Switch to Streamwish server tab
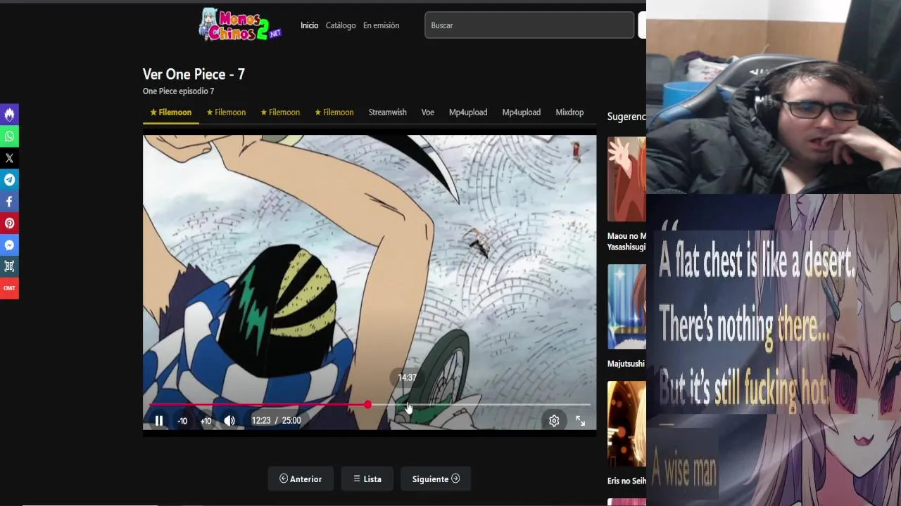The width and height of the screenshot is (901, 506). pos(387,112)
